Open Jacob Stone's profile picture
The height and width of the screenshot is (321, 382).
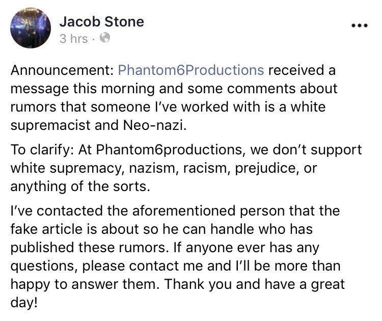point(31,28)
